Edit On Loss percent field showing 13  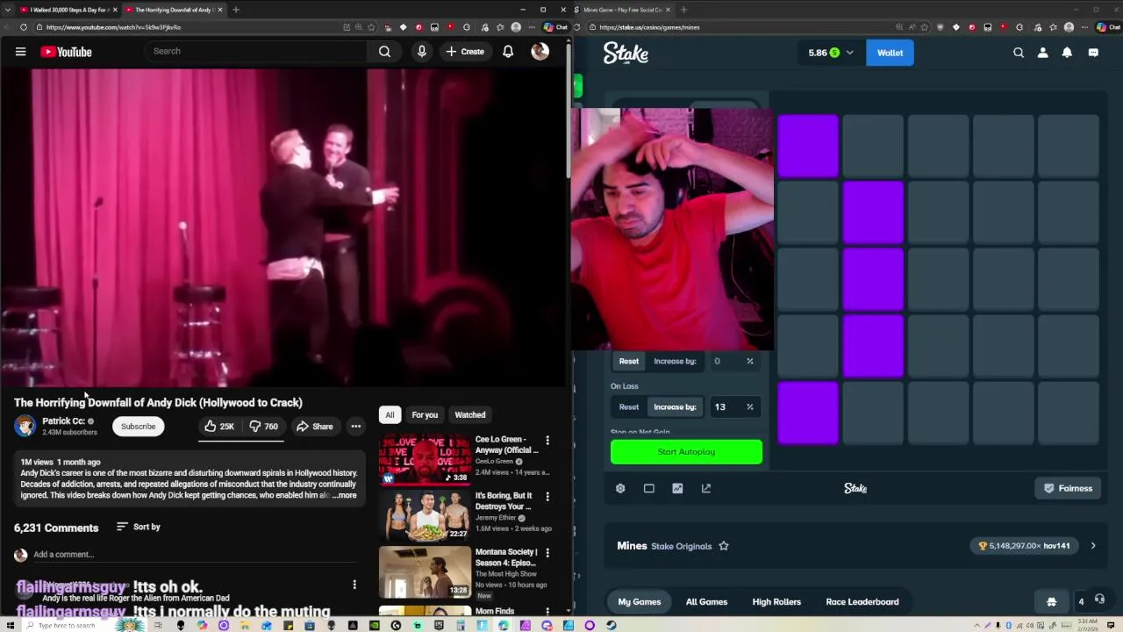point(729,407)
